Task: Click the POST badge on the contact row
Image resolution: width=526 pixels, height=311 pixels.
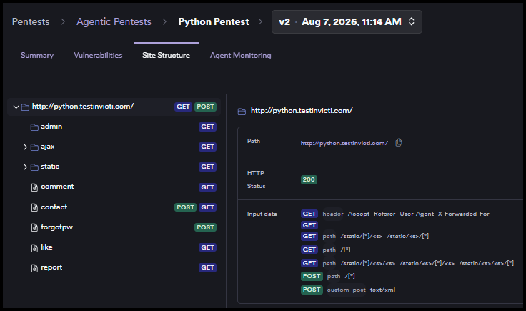Action: 185,207
